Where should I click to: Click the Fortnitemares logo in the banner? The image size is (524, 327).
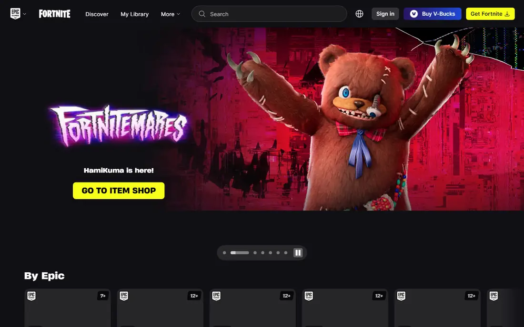pyautogui.click(x=118, y=126)
